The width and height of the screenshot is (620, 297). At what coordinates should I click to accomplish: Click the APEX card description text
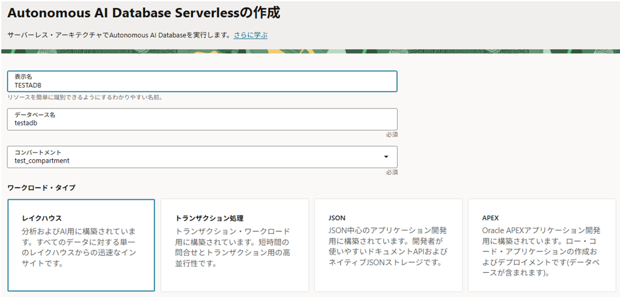click(542, 252)
